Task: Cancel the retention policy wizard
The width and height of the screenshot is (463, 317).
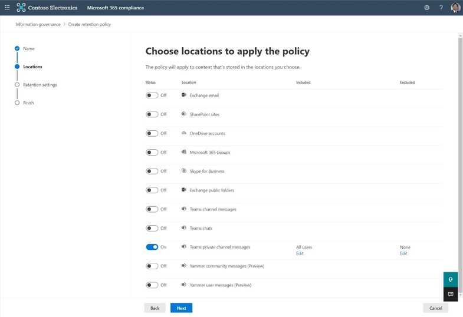Action: 435,308
